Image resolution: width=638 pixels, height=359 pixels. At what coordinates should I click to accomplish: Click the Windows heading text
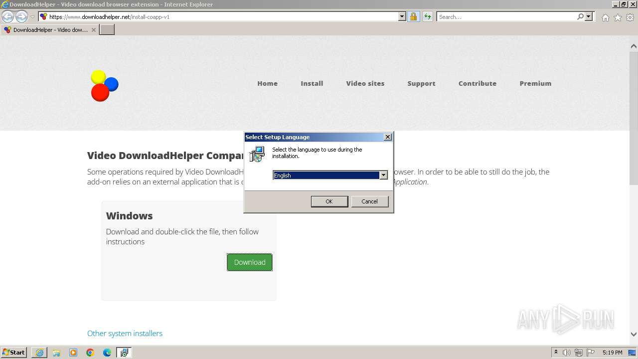pos(130,216)
